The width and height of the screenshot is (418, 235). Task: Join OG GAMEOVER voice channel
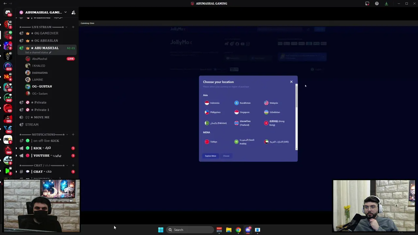[x=47, y=33]
